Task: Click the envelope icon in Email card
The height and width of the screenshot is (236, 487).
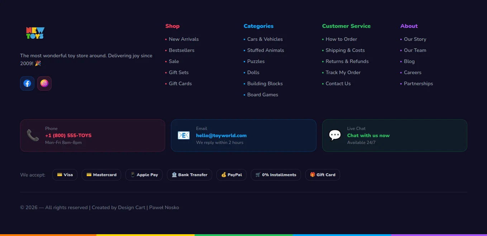Action: (x=184, y=135)
